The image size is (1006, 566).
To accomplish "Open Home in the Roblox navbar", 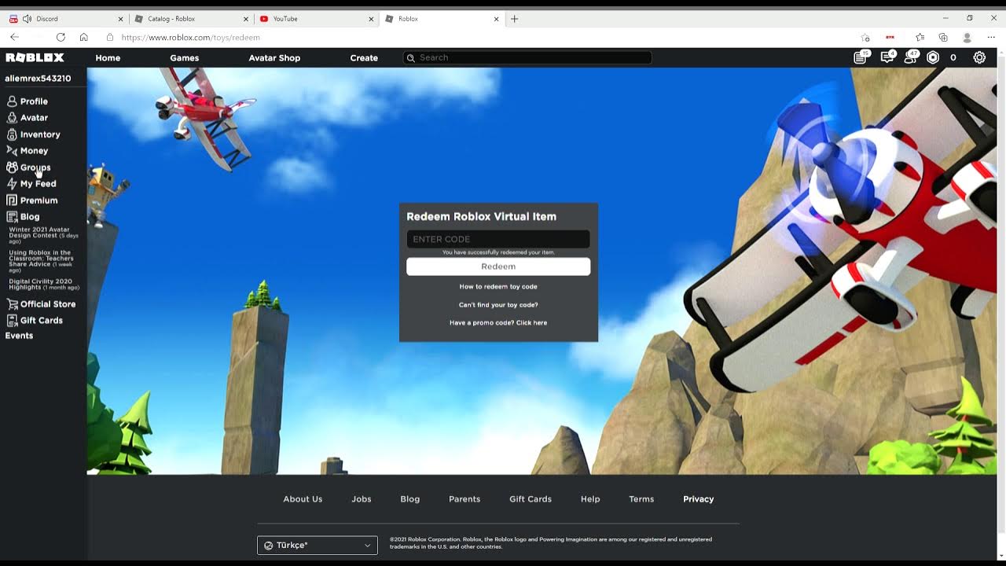I will [108, 58].
